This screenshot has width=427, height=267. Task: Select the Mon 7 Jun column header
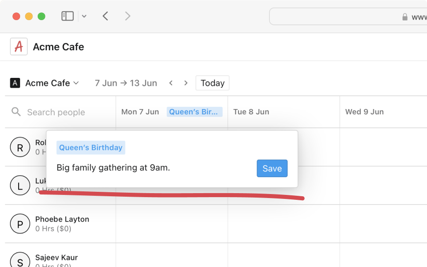tap(140, 112)
